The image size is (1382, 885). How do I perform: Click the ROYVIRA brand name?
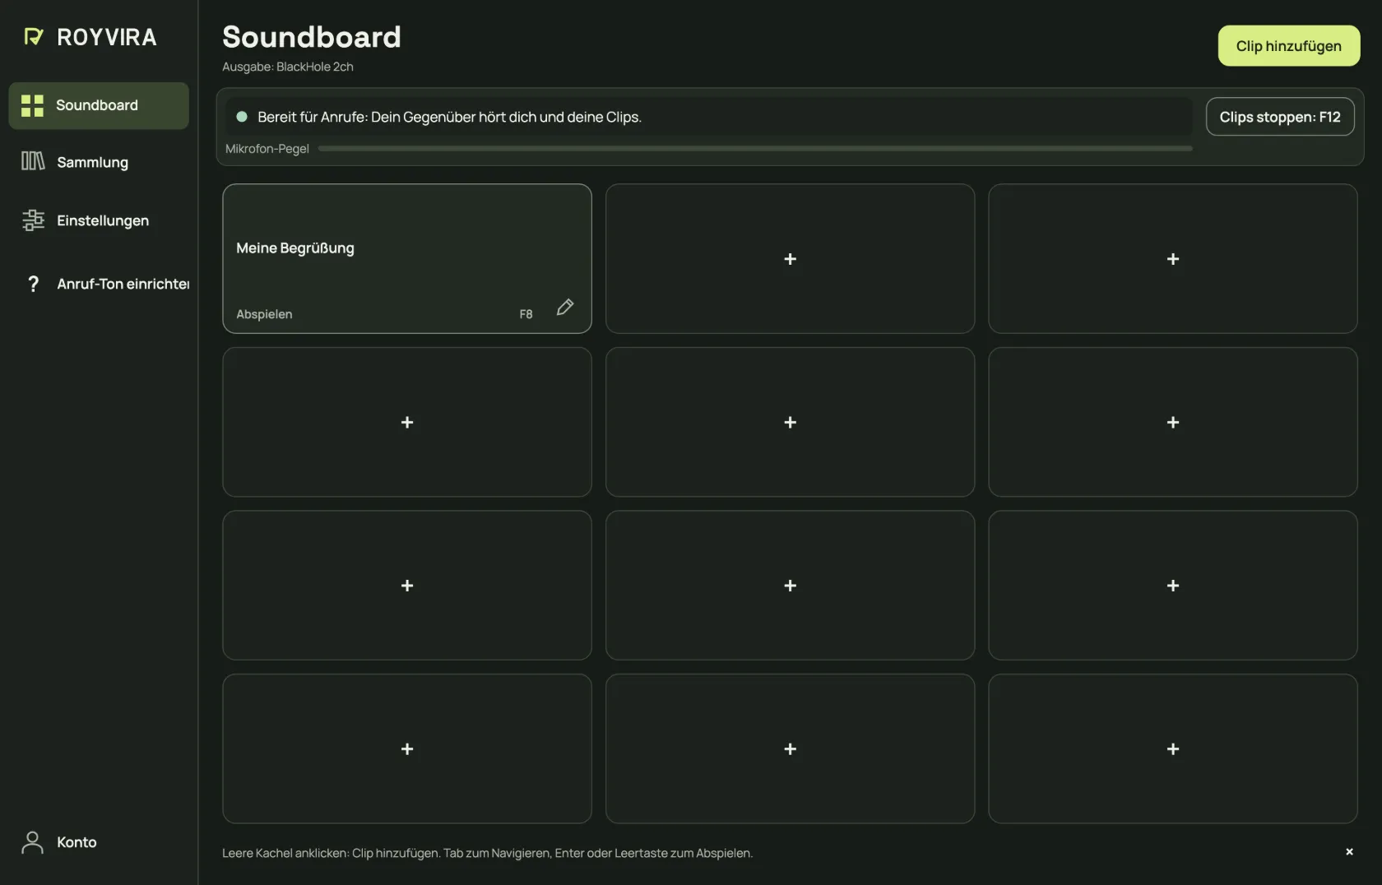tap(107, 37)
